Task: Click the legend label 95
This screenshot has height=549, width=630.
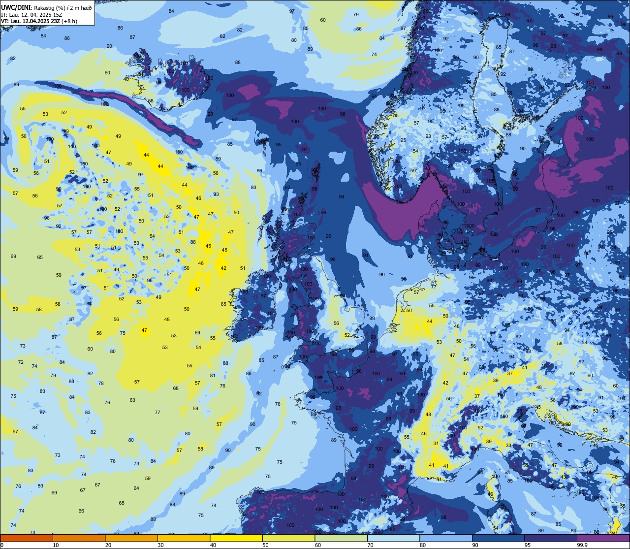Action: tap(528, 545)
